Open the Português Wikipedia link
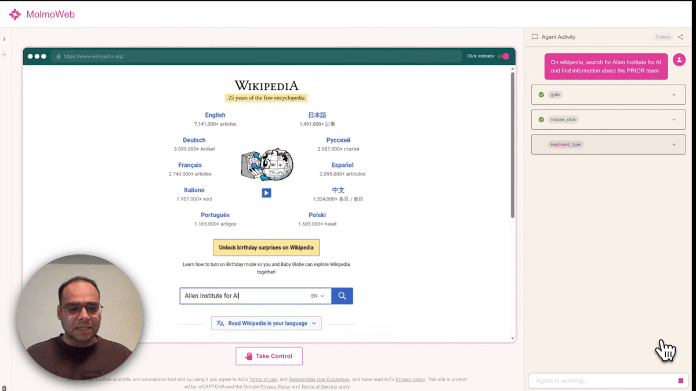Screen dimensions: 696x391 215,215
